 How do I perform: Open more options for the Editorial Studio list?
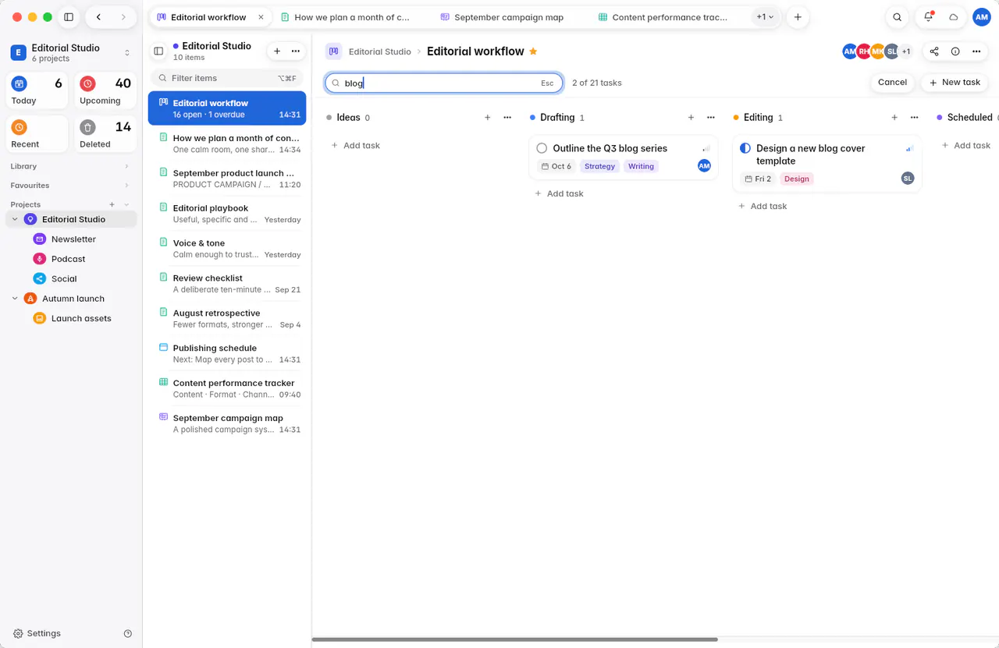(296, 51)
